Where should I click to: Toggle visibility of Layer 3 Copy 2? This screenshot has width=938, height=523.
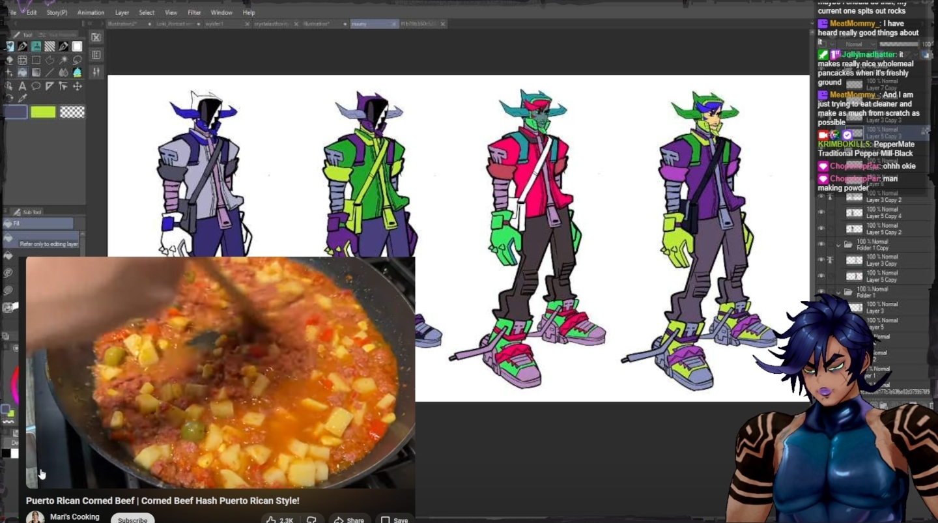[x=821, y=197]
